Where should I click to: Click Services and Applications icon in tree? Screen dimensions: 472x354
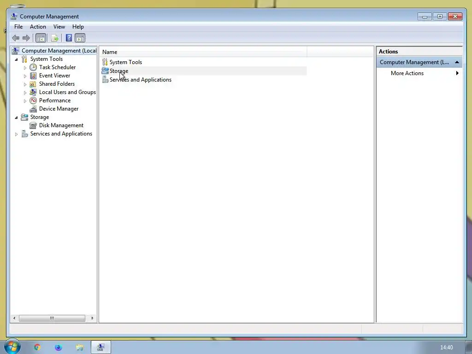(24, 134)
